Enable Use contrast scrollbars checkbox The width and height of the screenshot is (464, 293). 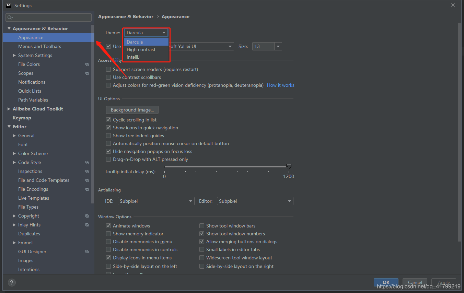tap(108, 77)
